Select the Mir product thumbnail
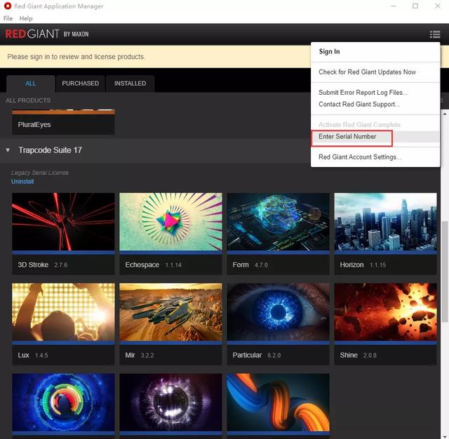The height and width of the screenshot is (439, 449). click(x=170, y=312)
